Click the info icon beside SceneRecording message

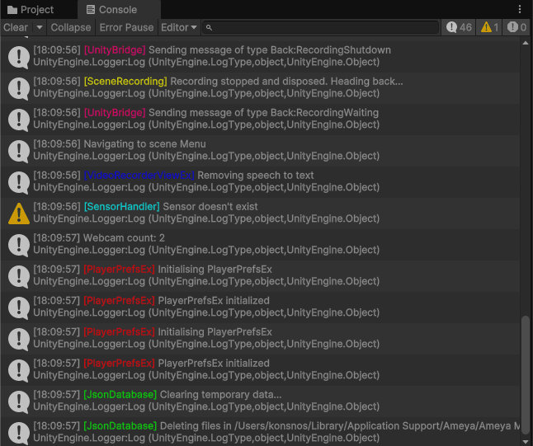(19, 88)
